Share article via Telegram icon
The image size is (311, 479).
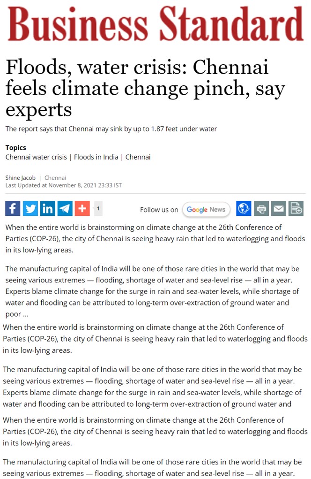click(65, 208)
